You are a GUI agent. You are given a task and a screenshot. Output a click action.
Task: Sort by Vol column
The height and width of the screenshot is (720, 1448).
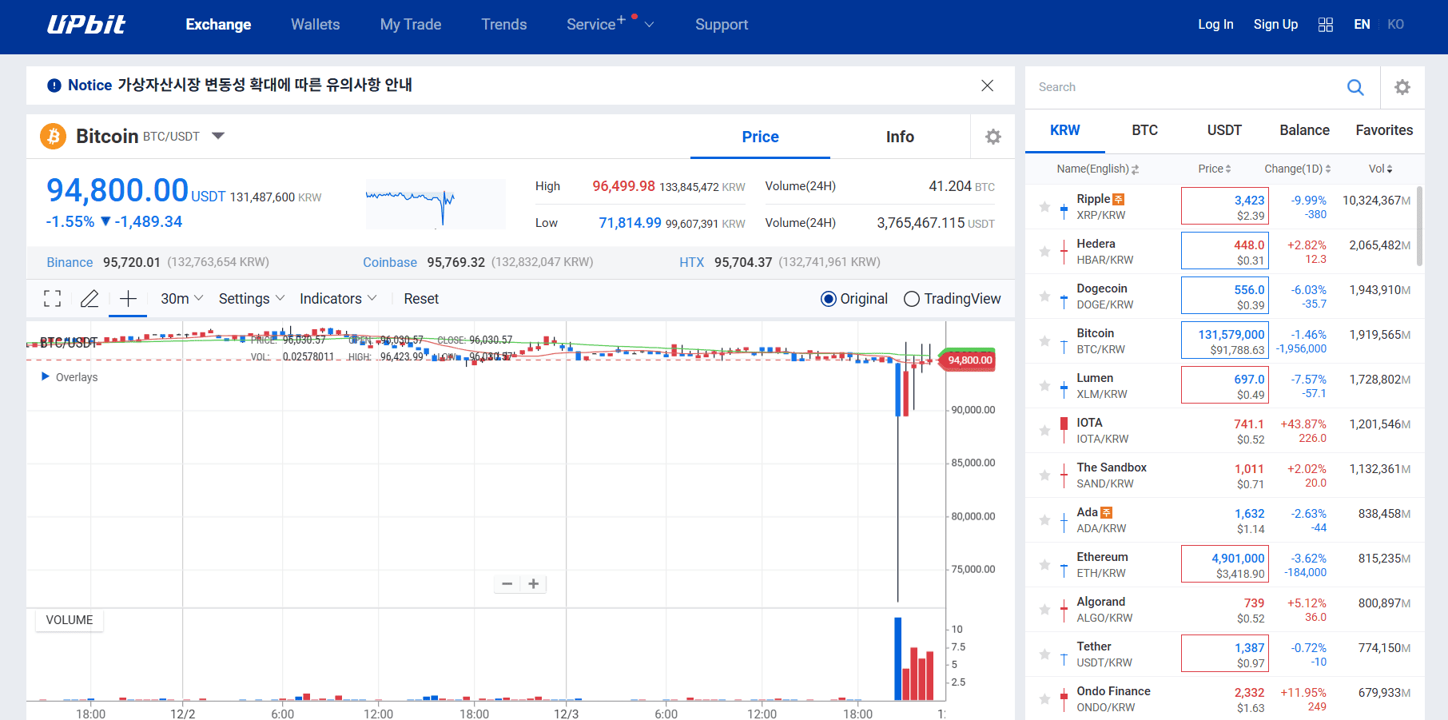click(1381, 169)
